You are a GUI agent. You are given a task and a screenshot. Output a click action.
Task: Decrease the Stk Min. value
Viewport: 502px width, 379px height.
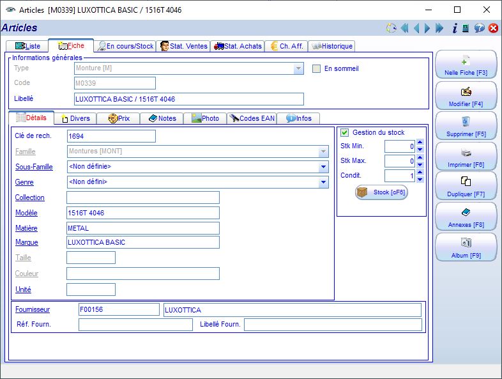click(x=420, y=150)
